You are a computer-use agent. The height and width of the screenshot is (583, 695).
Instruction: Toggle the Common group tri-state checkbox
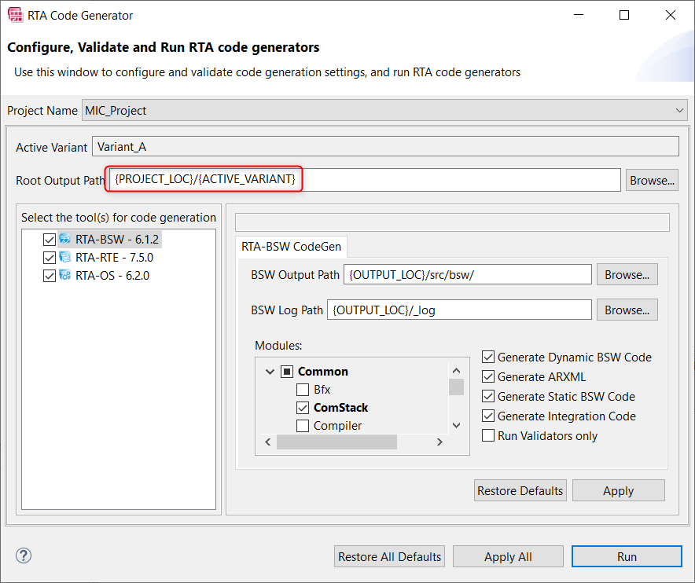(287, 372)
